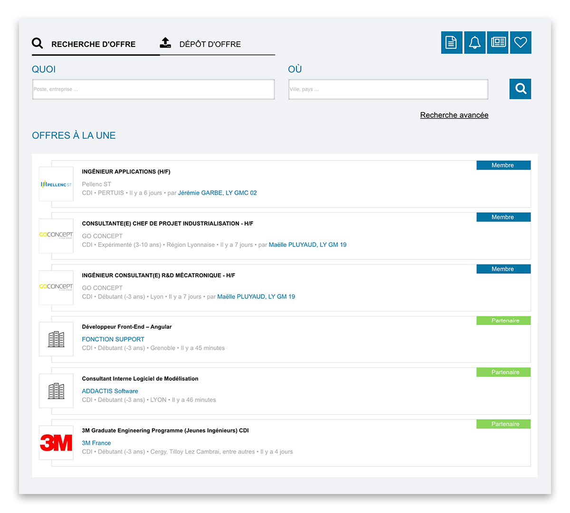Viewport: 570px width, 513px height.
Task: Open Ingénieur Applications (H/F) job offer
Action: (x=126, y=171)
